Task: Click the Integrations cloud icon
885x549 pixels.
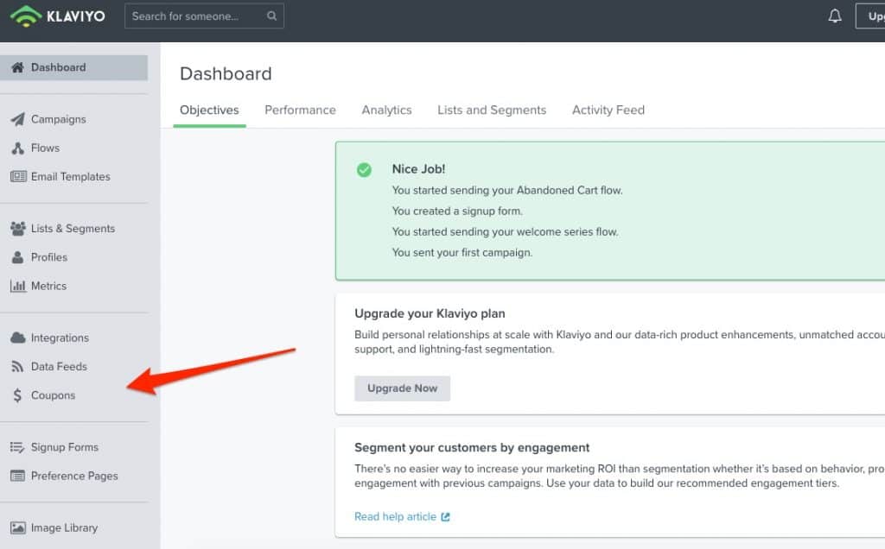Action: pyautogui.click(x=18, y=338)
